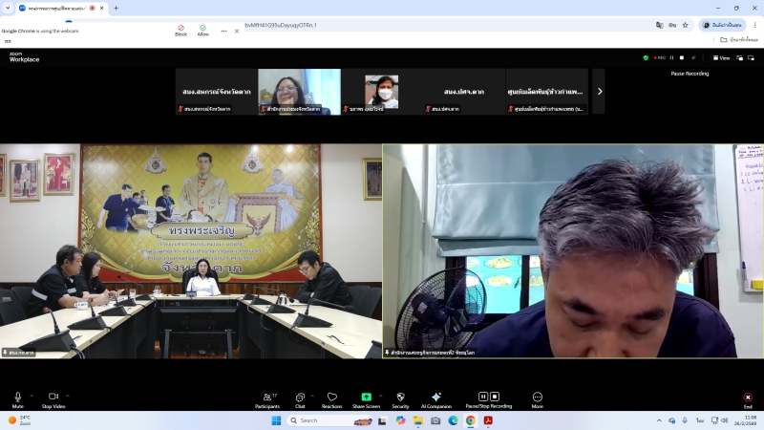This screenshot has width=764, height=430.
Task: Open the Windows taskbar search box
Action: point(320,420)
